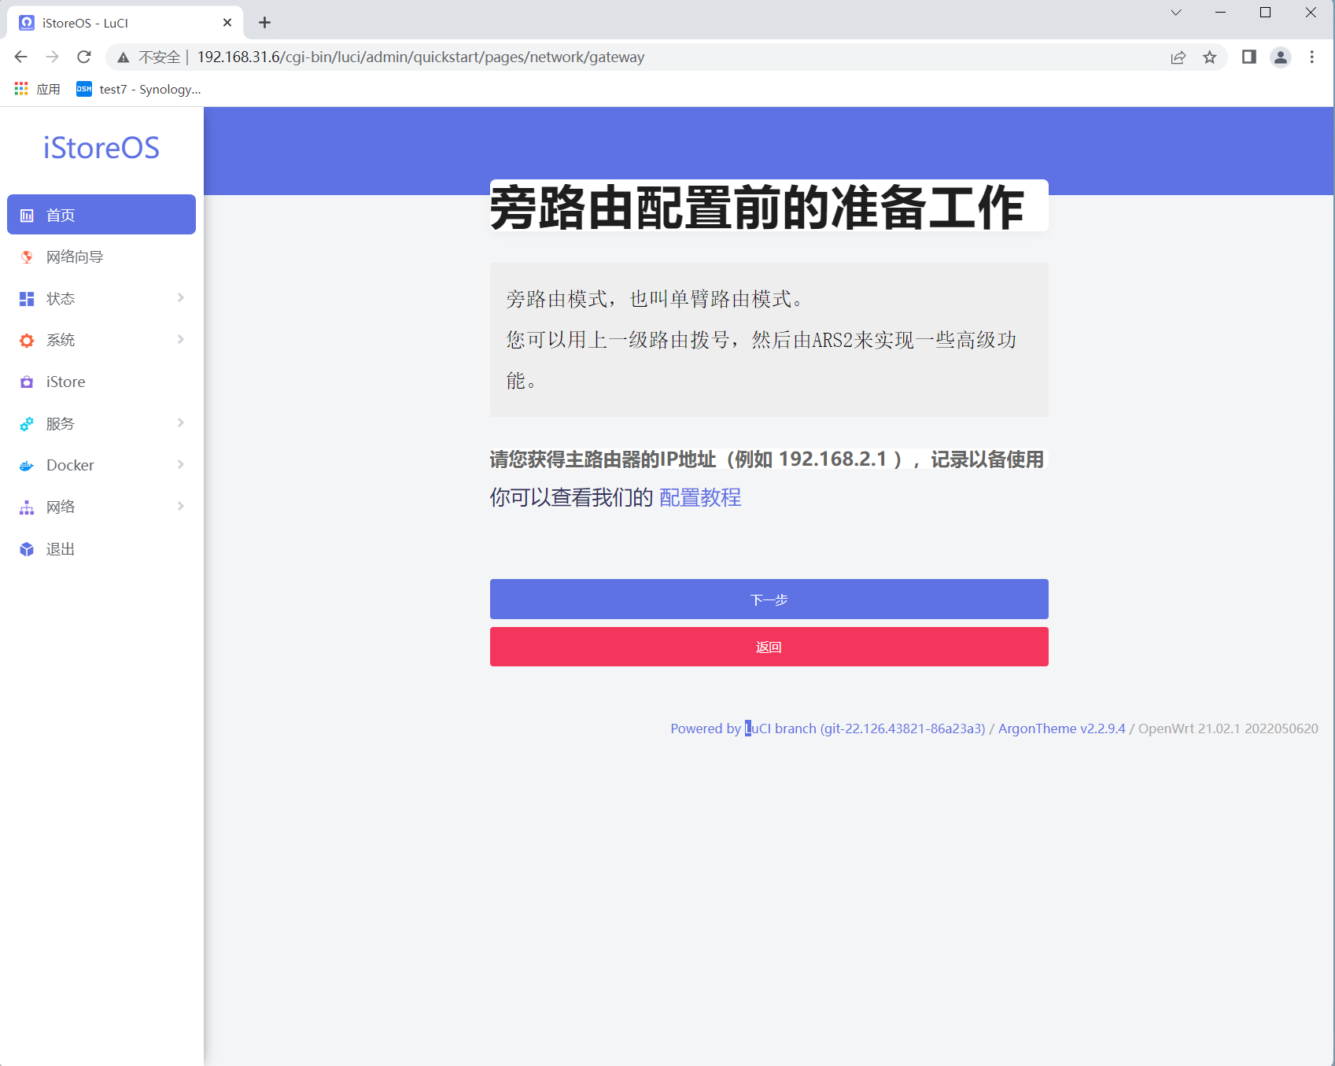This screenshot has width=1335, height=1066.
Task: Click the OpenWrt 21.02.1 version text
Action: pos(1228,728)
